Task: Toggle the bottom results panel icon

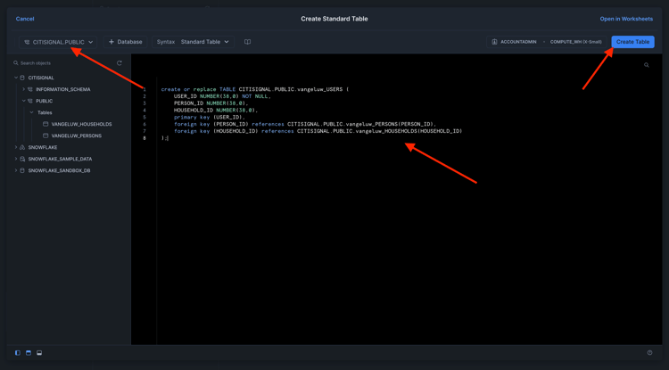Action: pos(39,353)
